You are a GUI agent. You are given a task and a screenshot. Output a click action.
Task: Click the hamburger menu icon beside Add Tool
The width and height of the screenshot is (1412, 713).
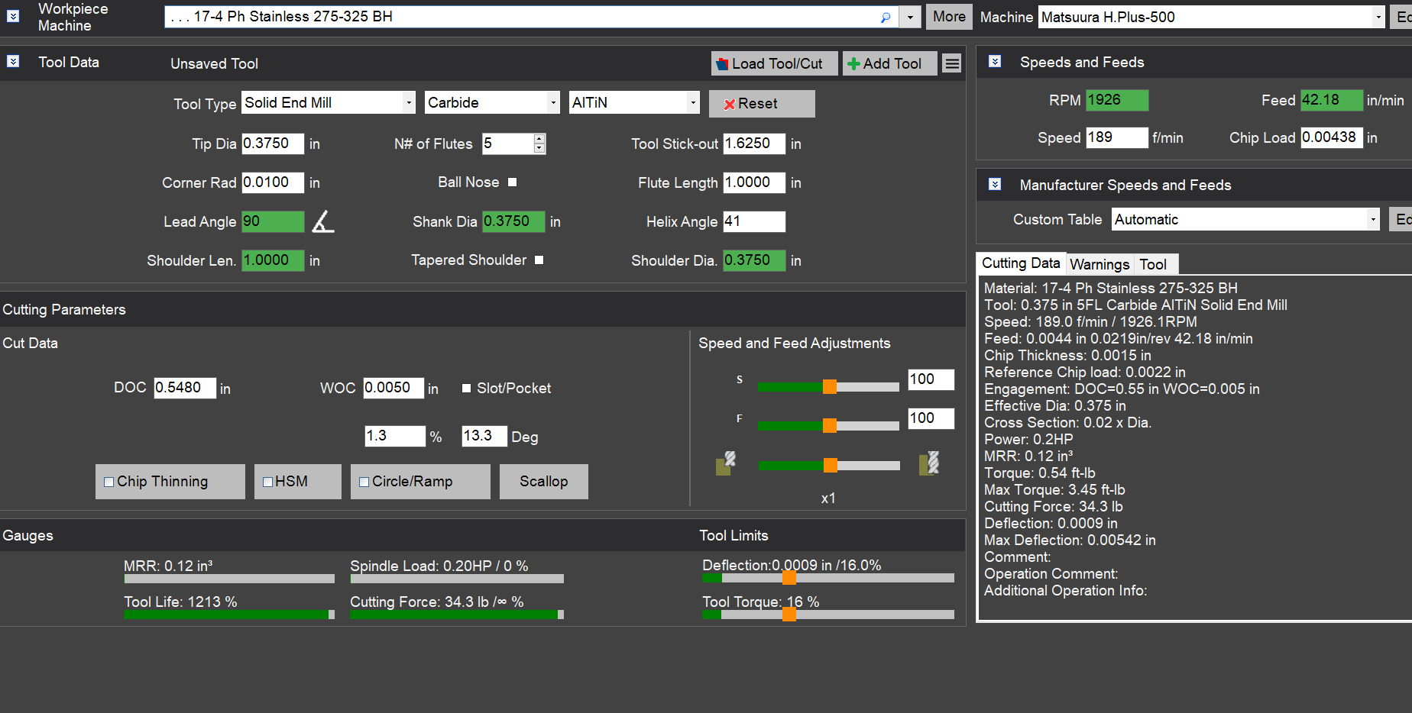pyautogui.click(x=951, y=64)
